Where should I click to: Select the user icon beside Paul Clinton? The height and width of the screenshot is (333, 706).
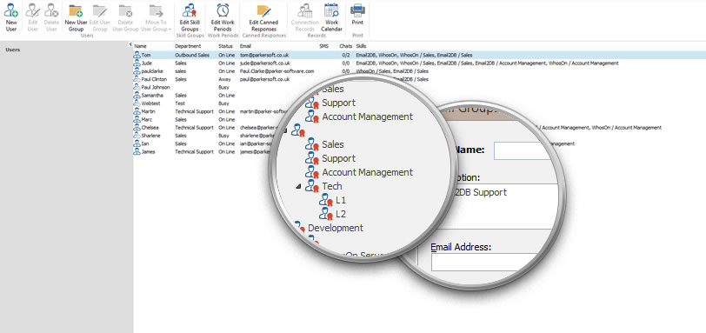137,79
